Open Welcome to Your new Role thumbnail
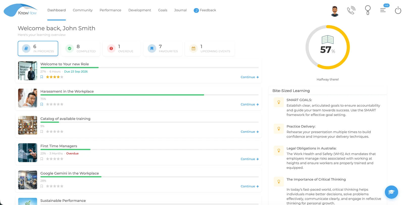The height and width of the screenshot is (205, 404). pyautogui.click(x=28, y=71)
